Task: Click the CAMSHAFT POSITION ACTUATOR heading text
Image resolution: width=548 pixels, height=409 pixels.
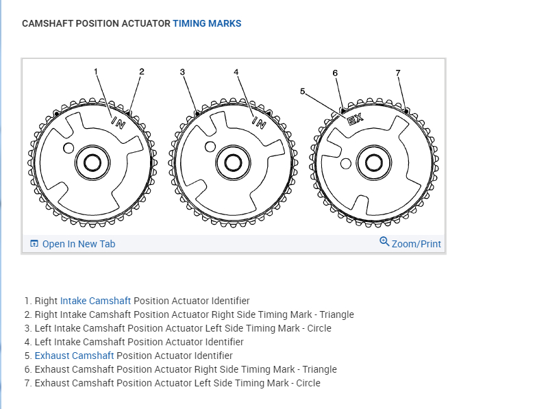Action: pyautogui.click(x=96, y=23)
